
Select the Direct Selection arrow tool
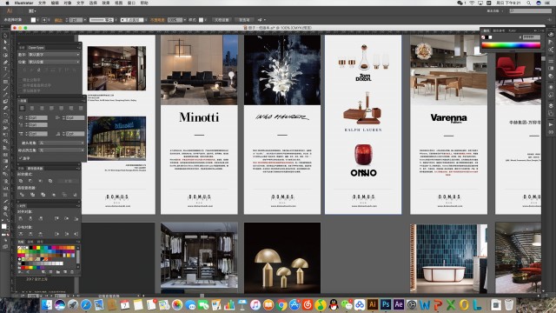pyautogui.click(x=5, y=43)
